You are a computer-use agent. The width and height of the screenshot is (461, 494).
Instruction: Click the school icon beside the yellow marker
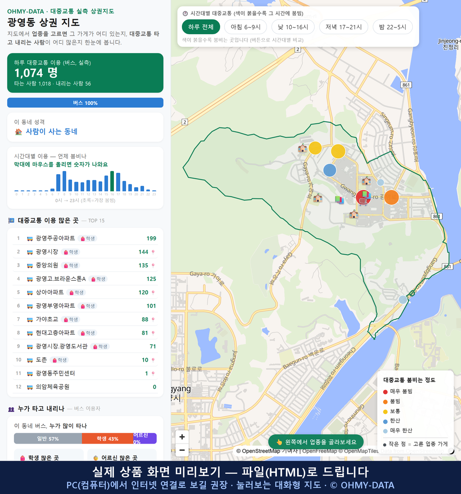point(303,148)
